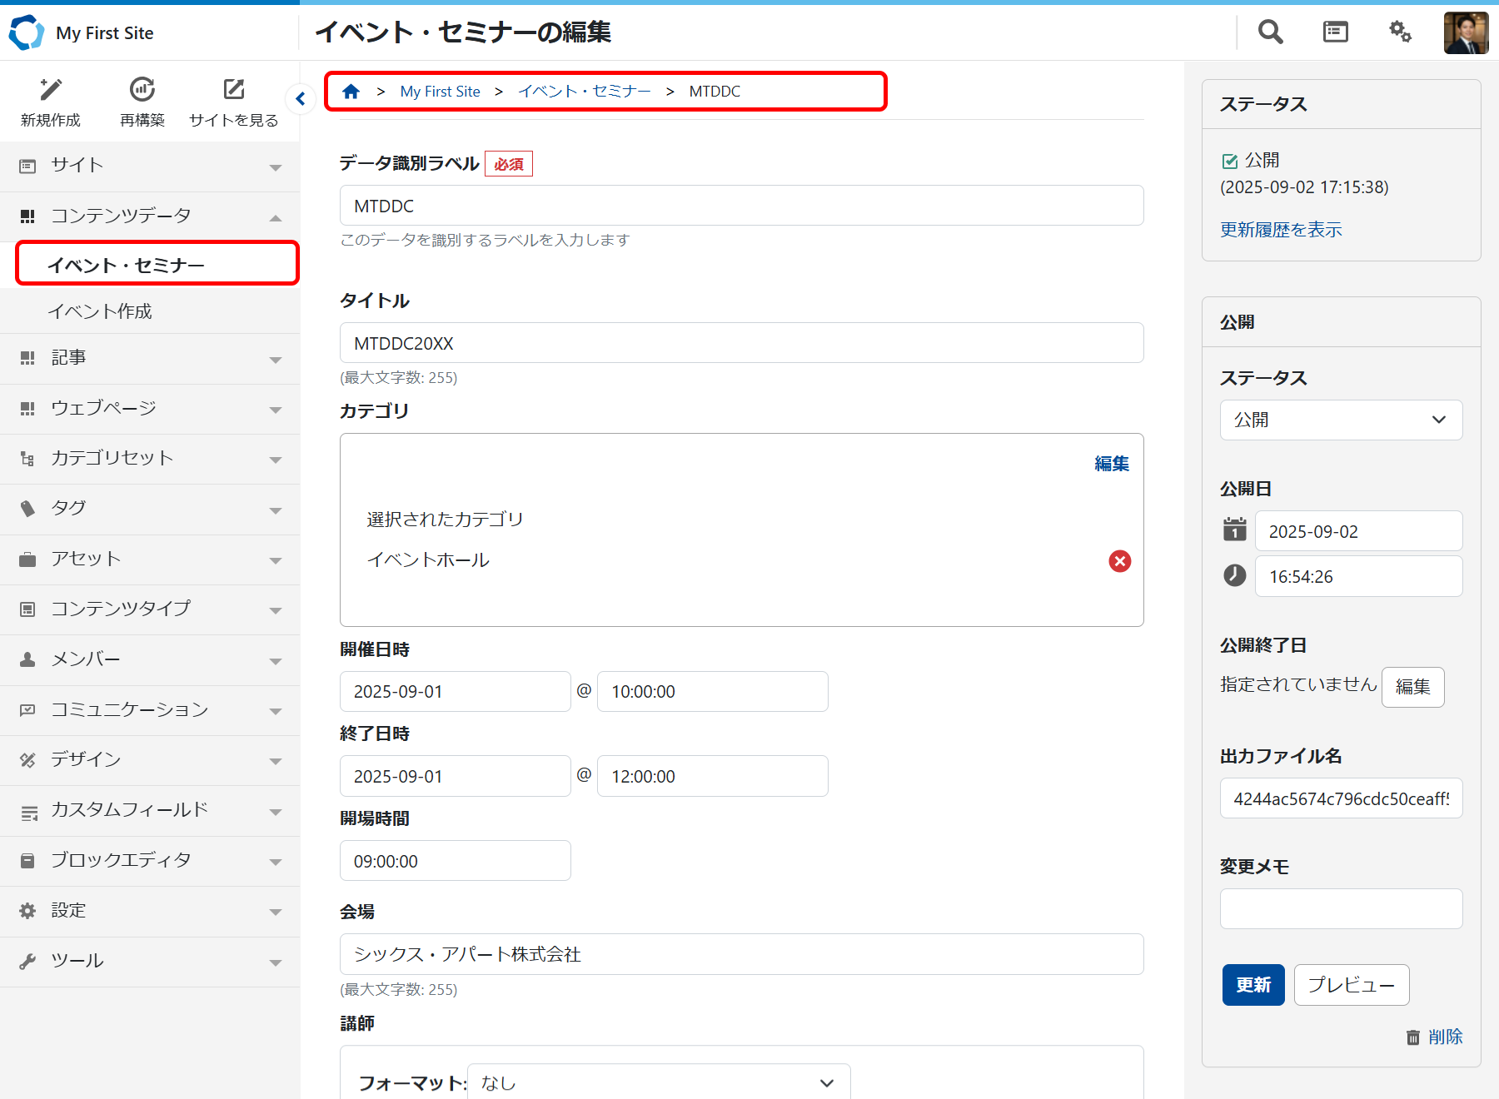Click the 更新履歴を表示 link

tap(1281, 230)
